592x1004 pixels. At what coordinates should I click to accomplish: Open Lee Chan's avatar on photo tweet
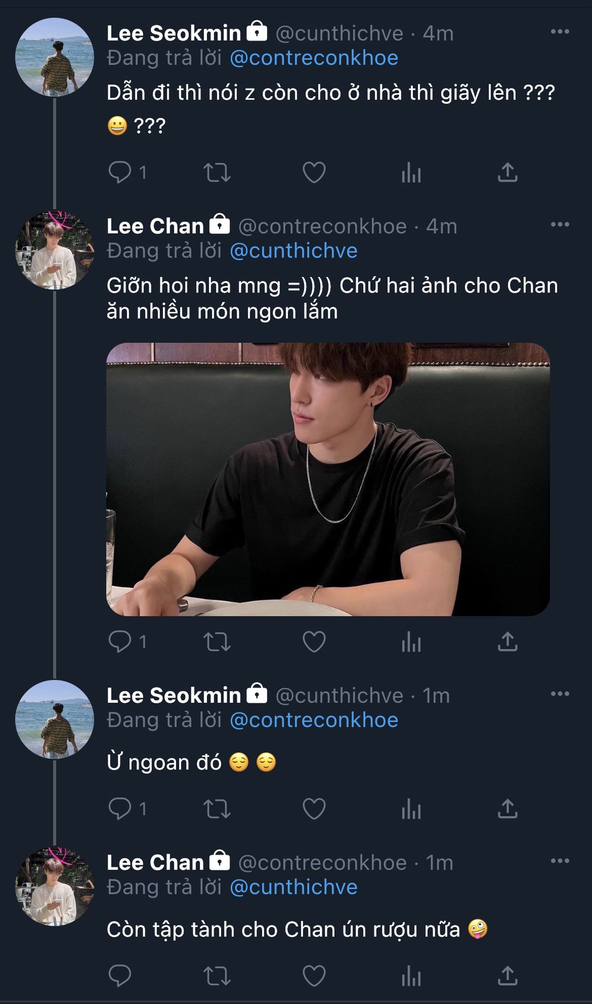tap(54, 250)
